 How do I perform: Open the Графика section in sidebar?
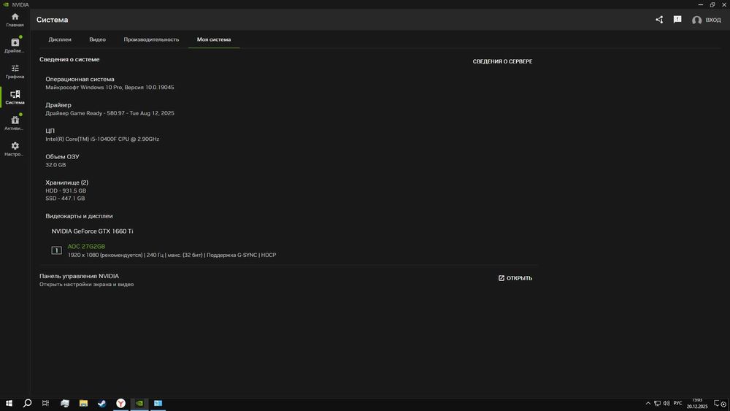15,72
